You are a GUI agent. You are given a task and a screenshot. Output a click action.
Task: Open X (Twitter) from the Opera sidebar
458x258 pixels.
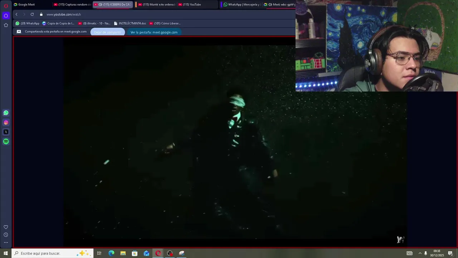(6, 132)
